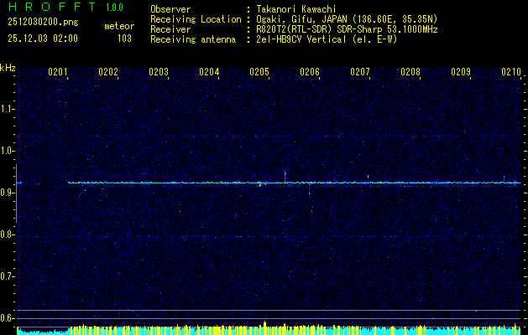Click the meteor echo spike after 0205
This screenshot has width=528, height=335.
coord(285,177)
